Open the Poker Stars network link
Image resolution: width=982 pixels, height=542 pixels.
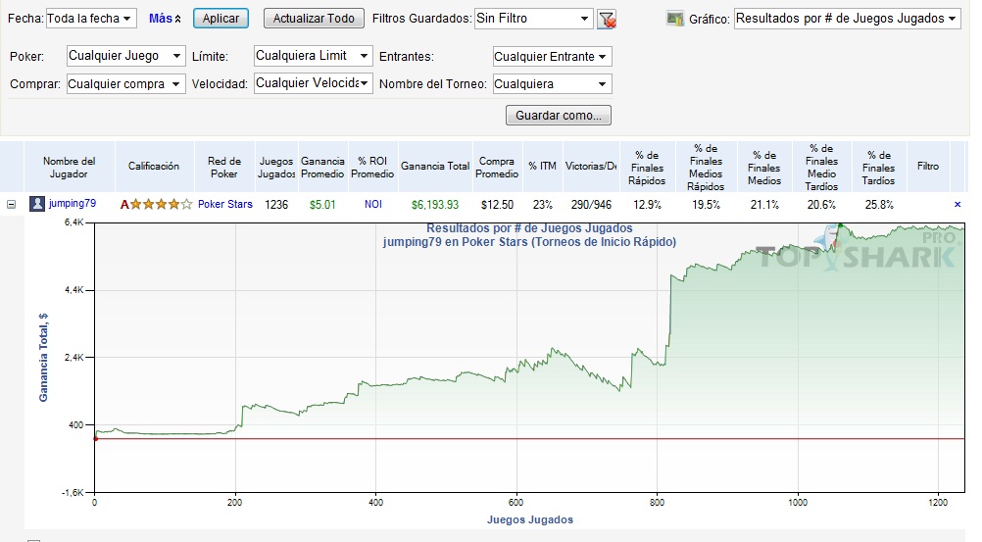pyautogui.click(x=224, y=204)
